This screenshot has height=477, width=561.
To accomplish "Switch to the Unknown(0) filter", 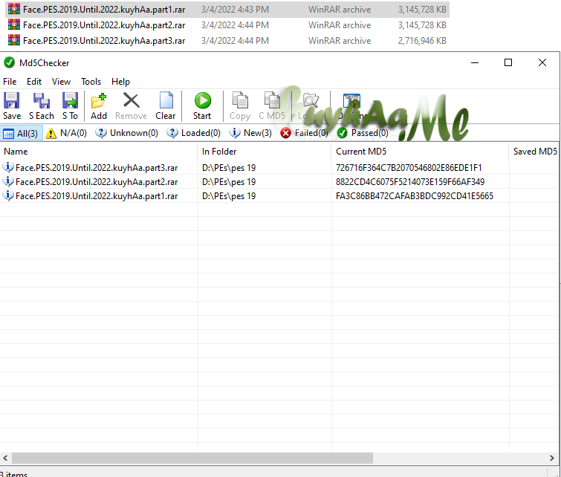I will [x=126, y=133].
